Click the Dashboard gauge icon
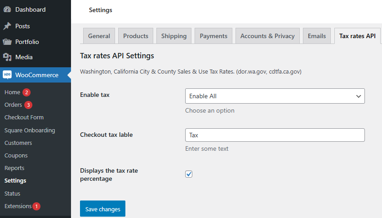This screenshot has width=382, height=218. pyautogui.click(x=7, y=9)
